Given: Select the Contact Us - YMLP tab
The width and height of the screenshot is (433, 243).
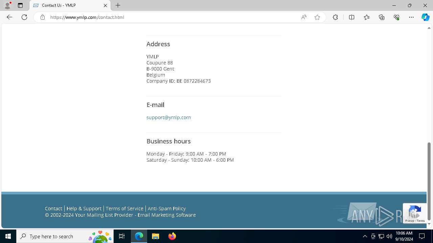Looking at the screenshot, I should click(70, 5).
